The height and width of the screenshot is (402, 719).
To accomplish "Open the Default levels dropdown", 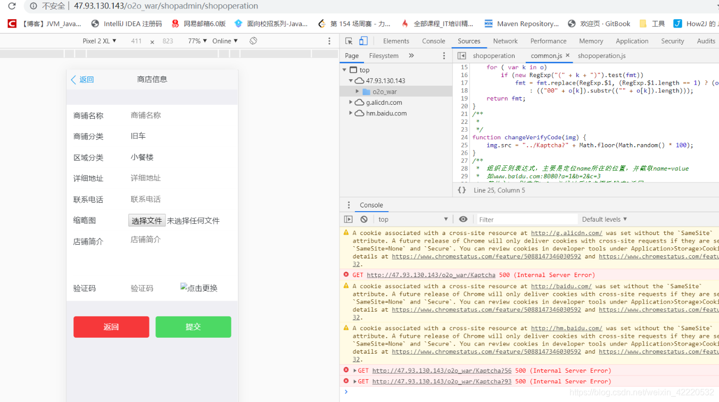I will coord(604,219).
